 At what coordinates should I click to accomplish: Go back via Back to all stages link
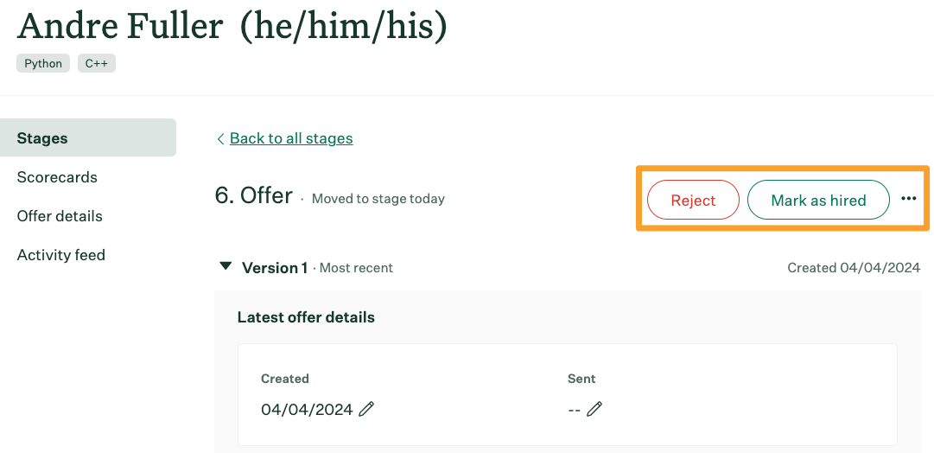291,138
